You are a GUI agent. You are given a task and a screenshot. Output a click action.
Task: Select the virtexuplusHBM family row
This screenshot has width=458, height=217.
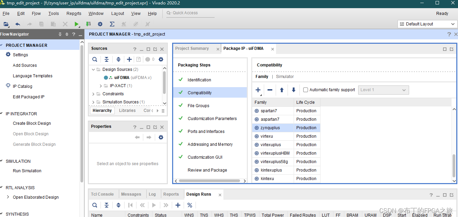286,153
